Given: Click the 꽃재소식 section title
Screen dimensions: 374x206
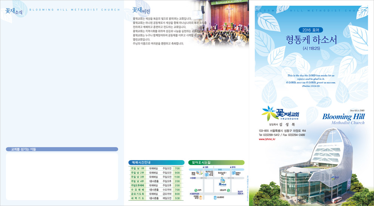Looking at the screenshot, I should coord(14,11).
